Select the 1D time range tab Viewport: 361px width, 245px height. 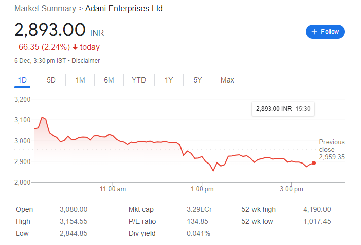22,80
